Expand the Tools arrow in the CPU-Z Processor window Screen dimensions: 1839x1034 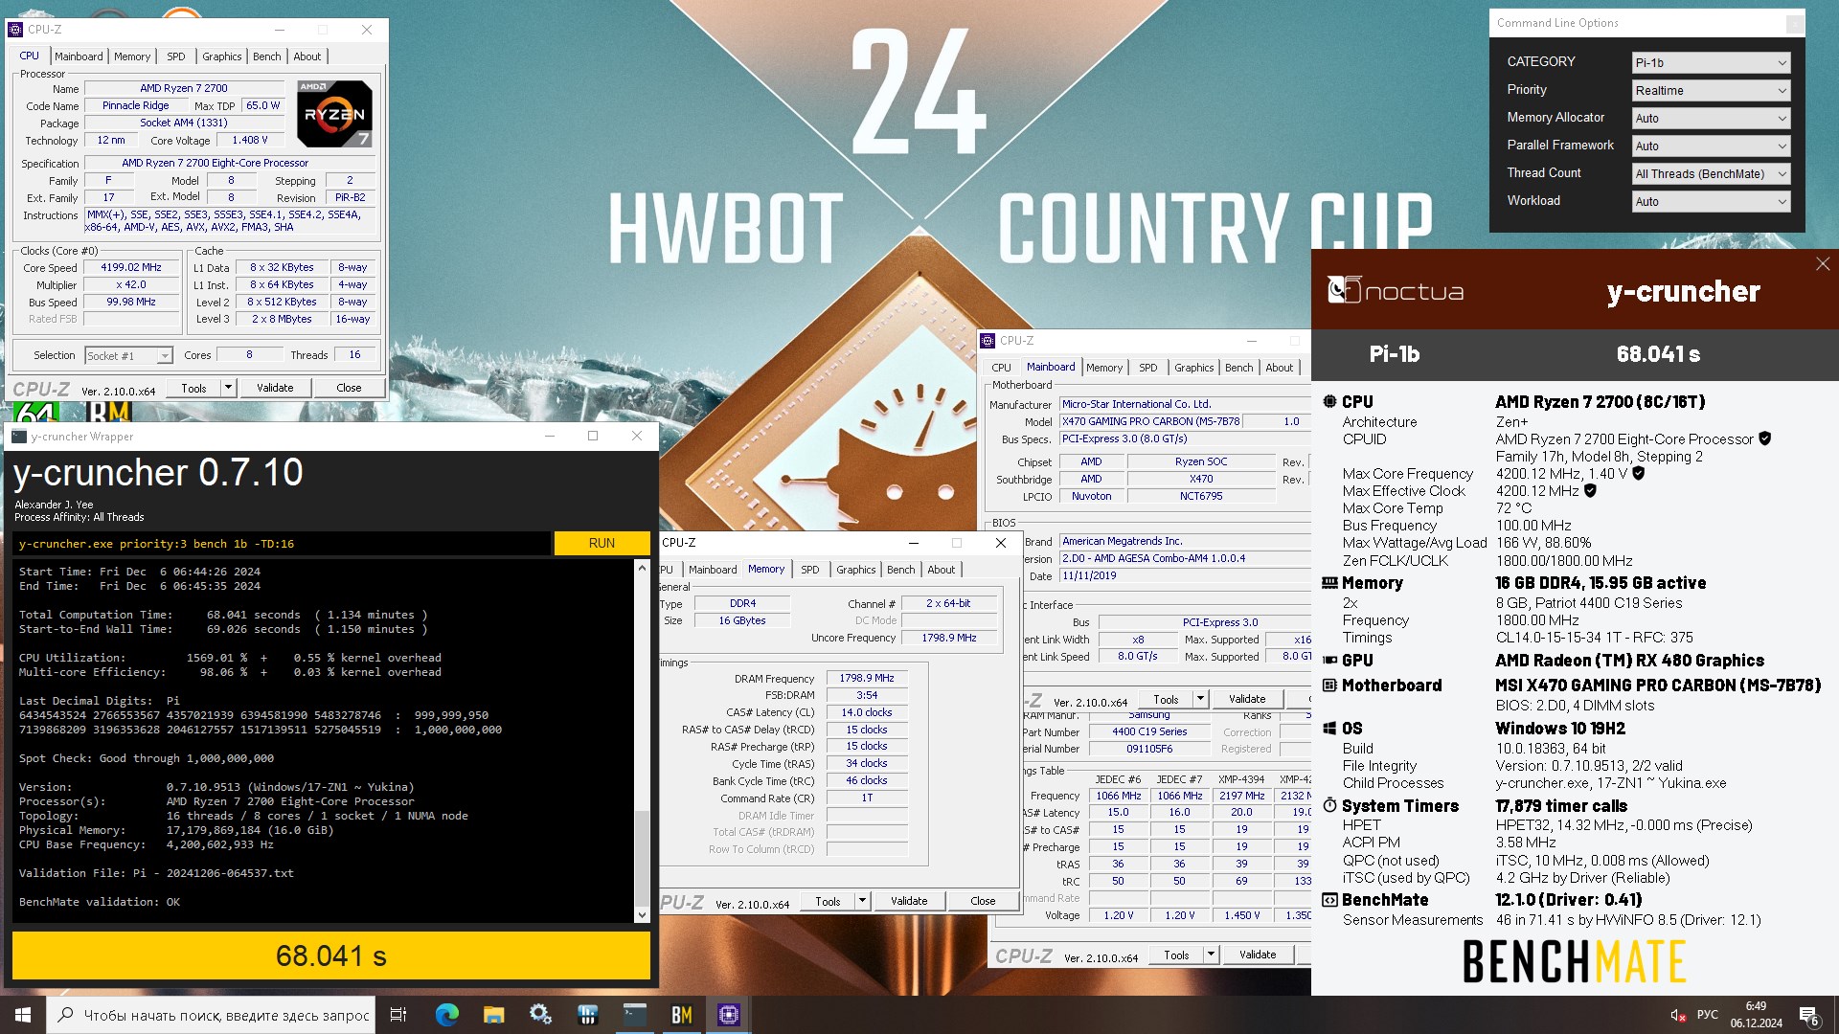(x=228, y=388)
